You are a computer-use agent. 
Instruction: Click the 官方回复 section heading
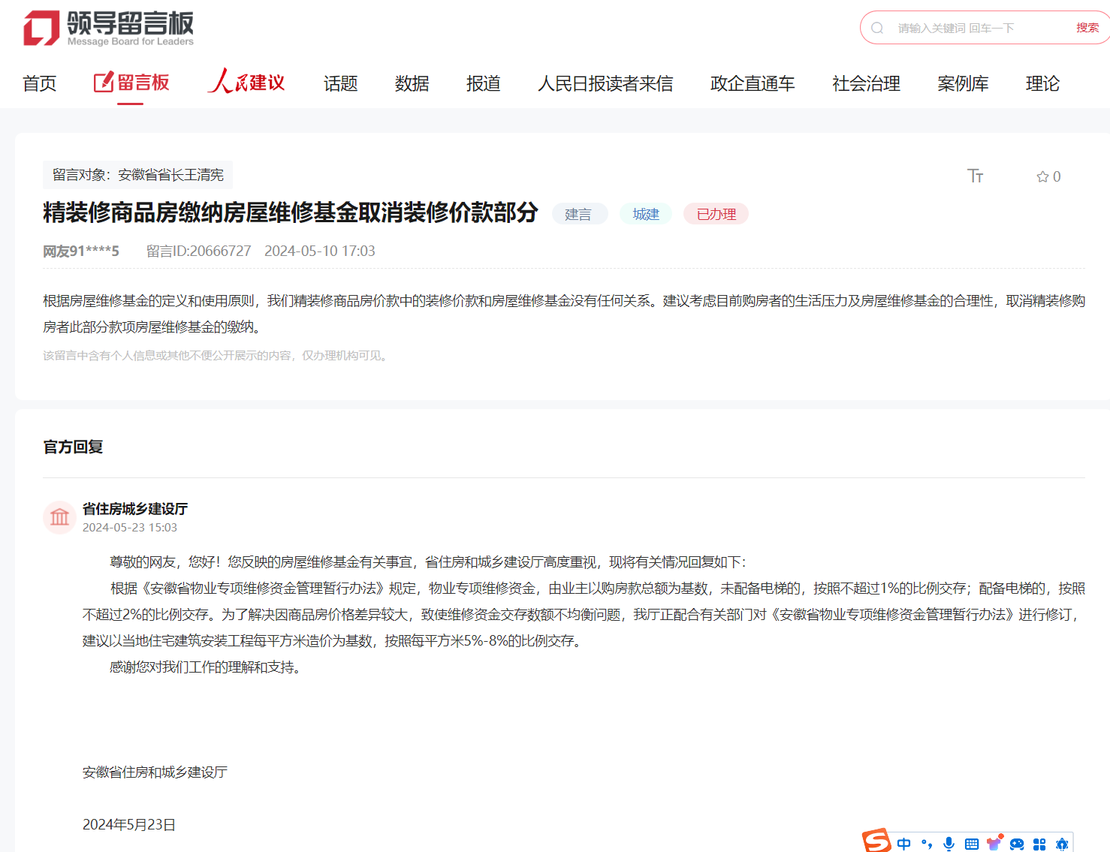[x=73, y=447]
